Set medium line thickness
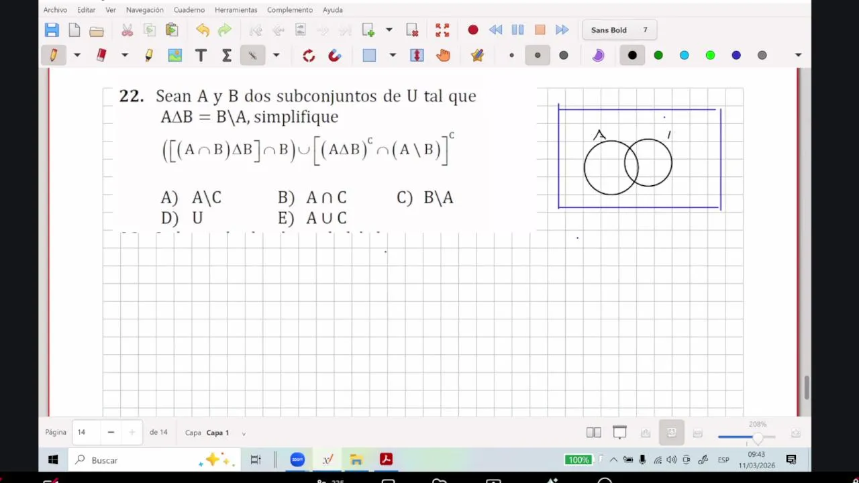 (538, 56)
